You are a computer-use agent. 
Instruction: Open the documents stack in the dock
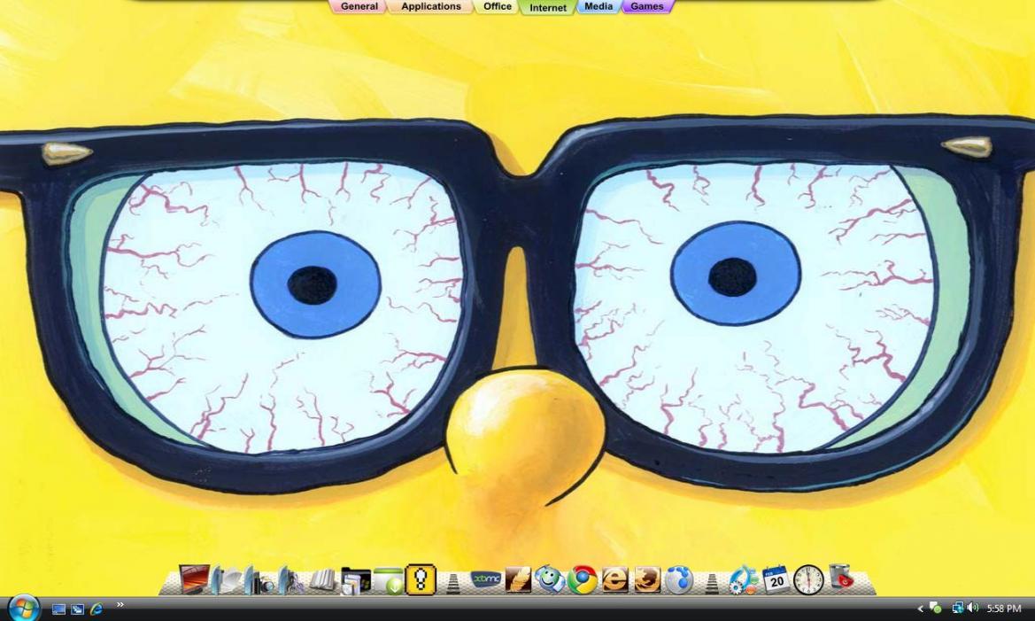[x=227, y=580]
